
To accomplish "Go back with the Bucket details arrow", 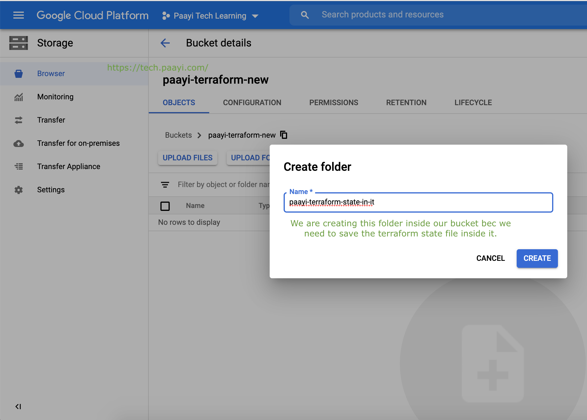I will pos(165,43).
